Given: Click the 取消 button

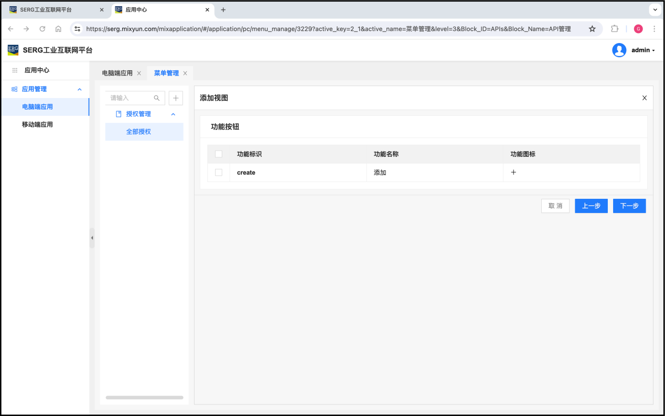Looking at the screenshot, I should click(x=555, y=206).
